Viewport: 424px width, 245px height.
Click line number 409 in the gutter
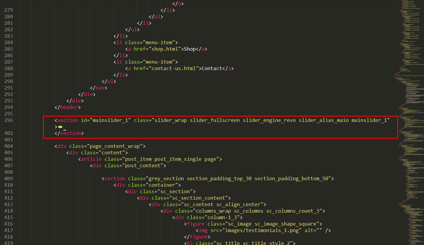(9, 178)
